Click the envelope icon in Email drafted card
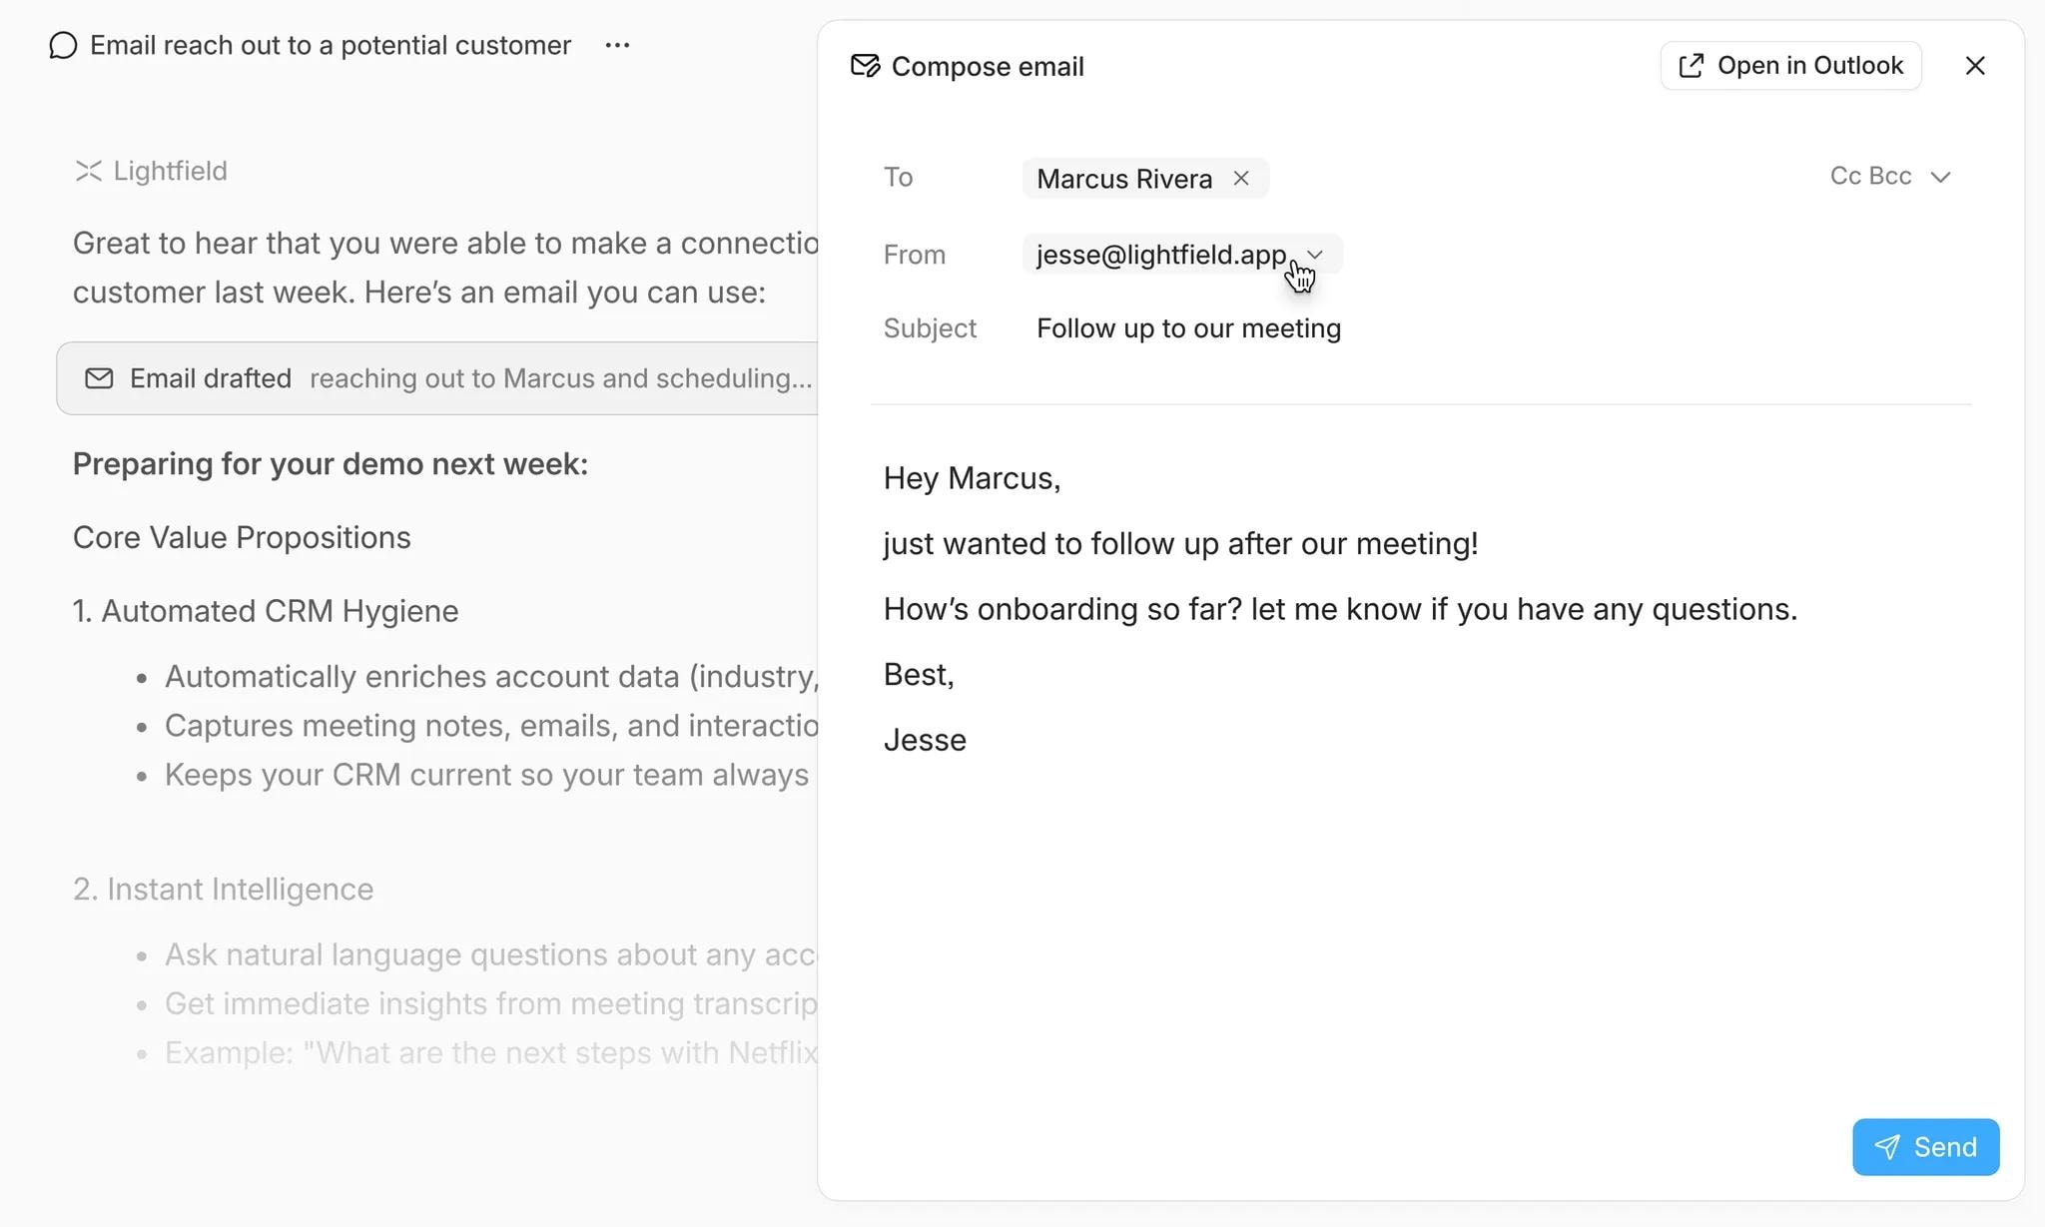Screen dimensions: 2045x1227 (x=99, y=378)
